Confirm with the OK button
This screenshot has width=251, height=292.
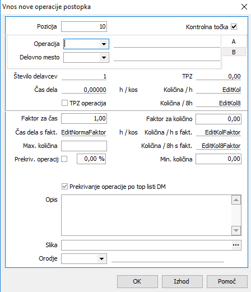pyautogui.click(x=137, y=281)
